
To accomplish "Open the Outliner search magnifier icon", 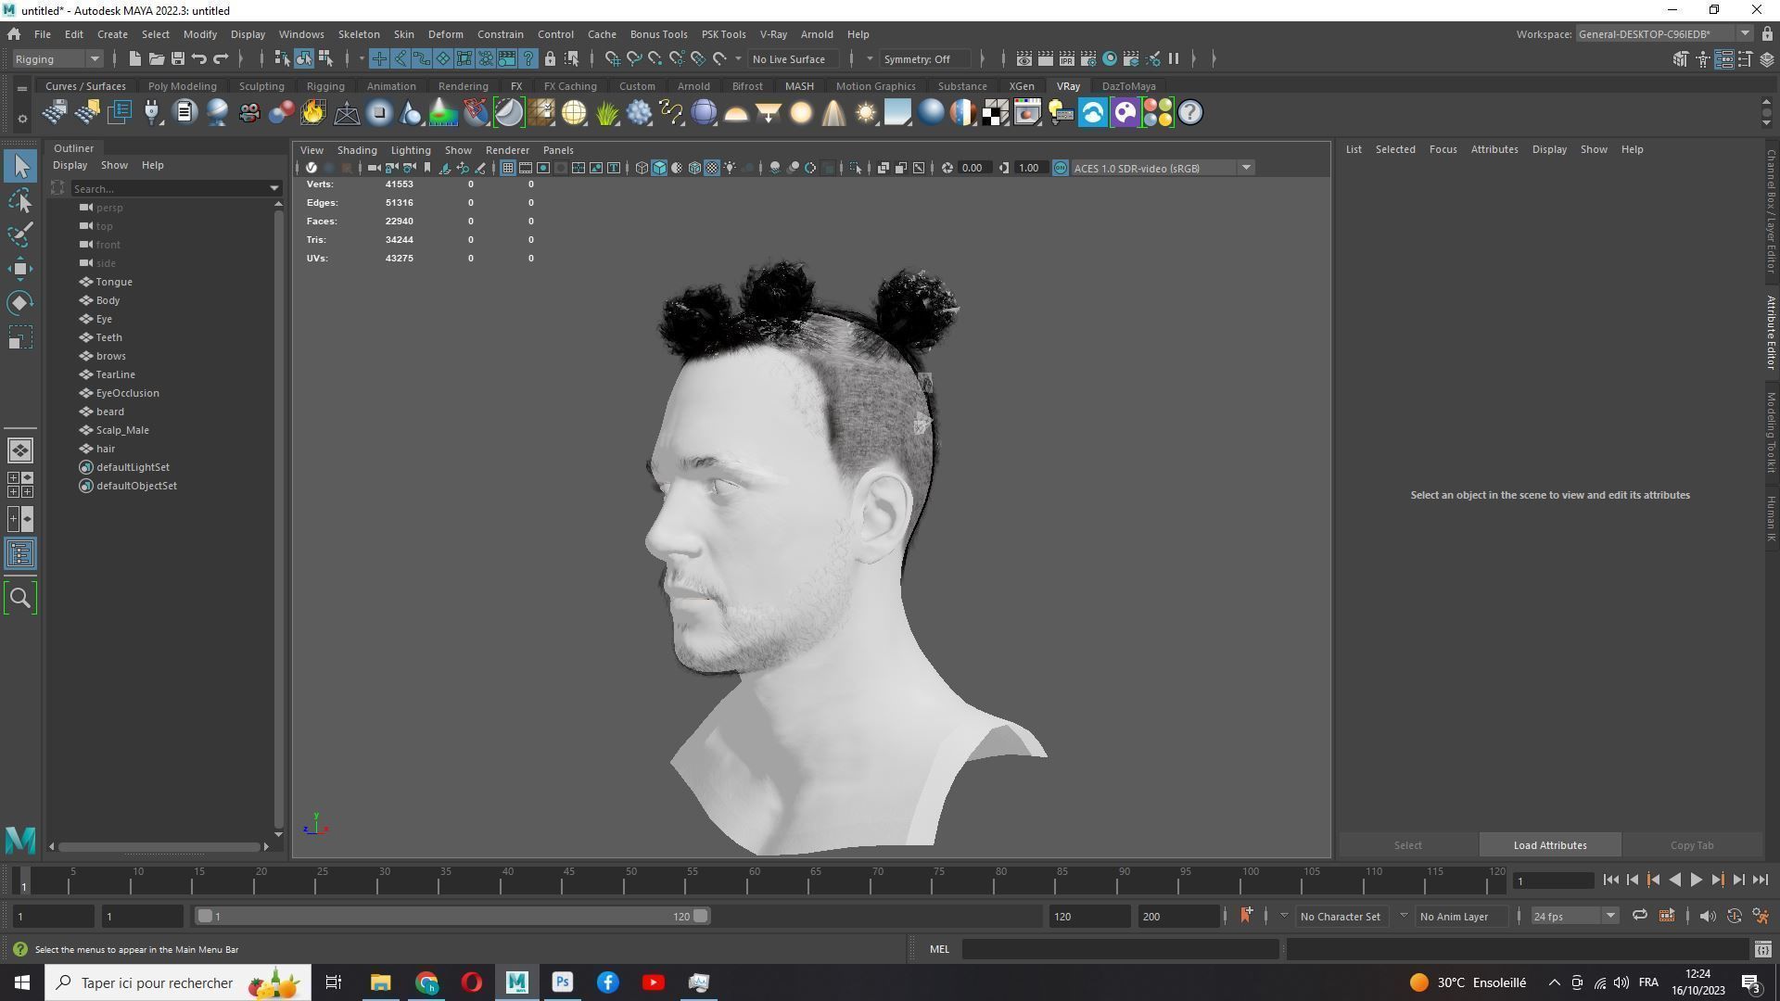I will point(20,599).
